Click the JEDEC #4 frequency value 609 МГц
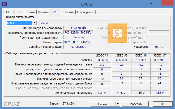 [x=102, y=60]
